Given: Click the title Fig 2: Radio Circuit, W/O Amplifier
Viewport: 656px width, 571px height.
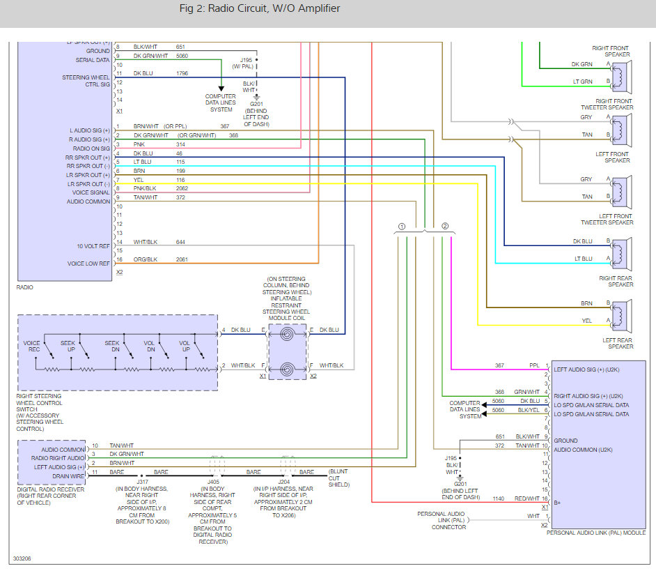Looking at the screenshot, I should 259,8.
